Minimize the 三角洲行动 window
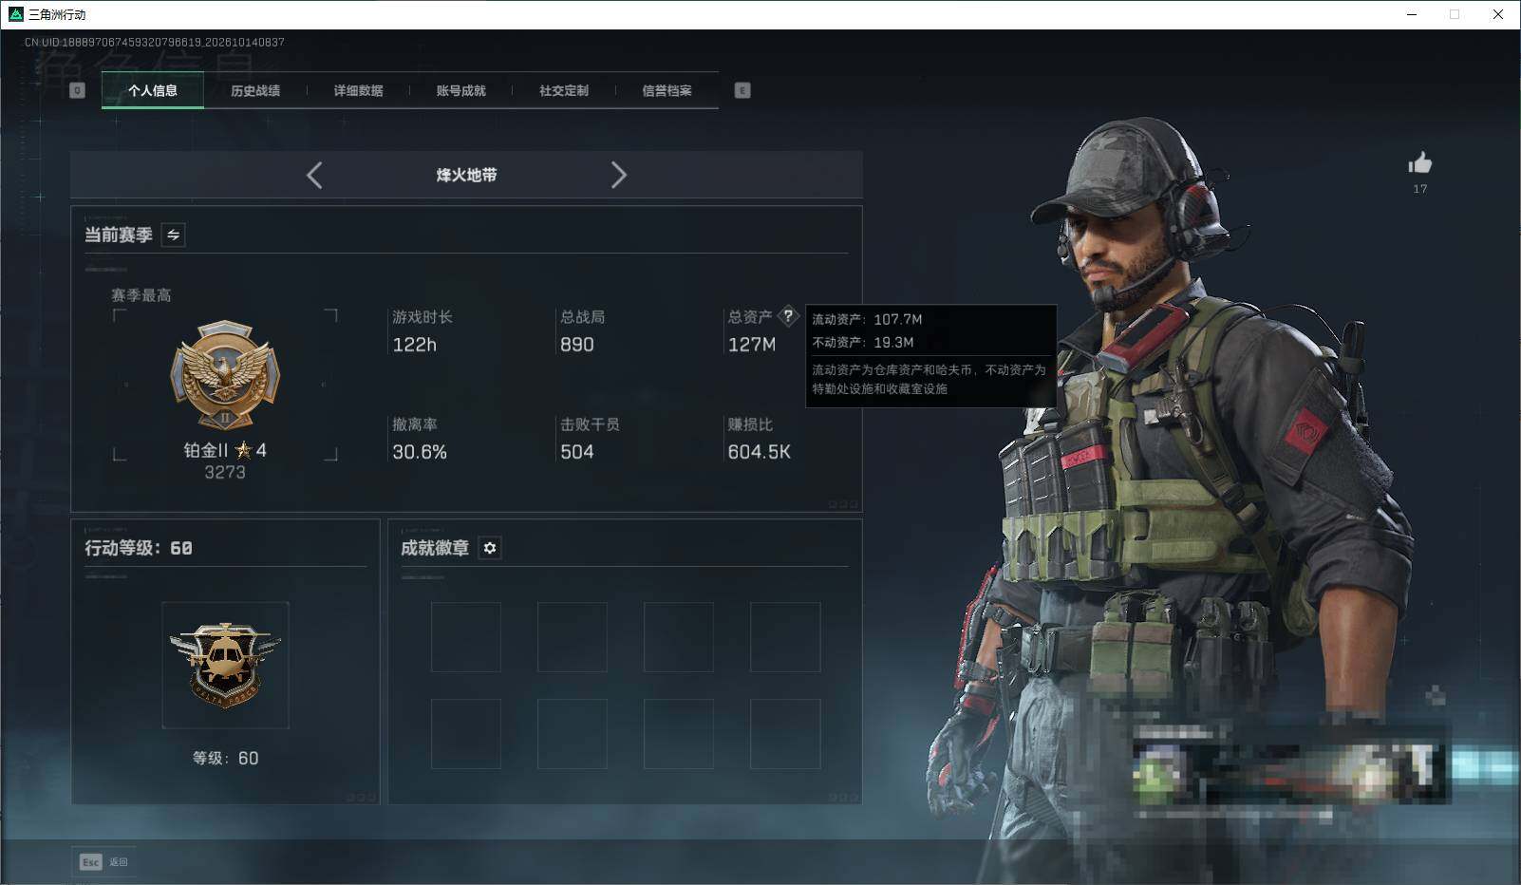Viewport: 1521px width, 885px height. [1412, 14]
